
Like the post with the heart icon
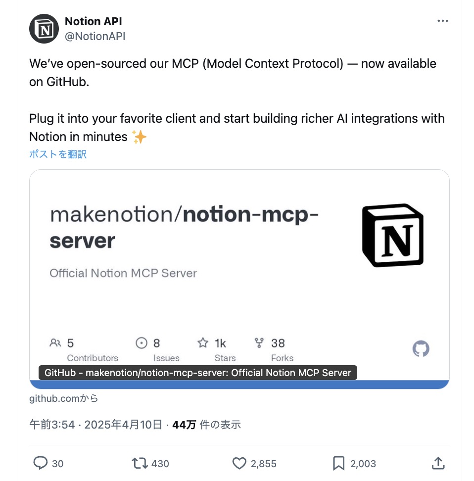click(x=239, y=463)
